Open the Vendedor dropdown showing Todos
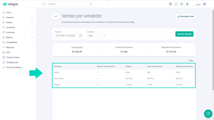This screenshot has width=214, height=120. 96,36
